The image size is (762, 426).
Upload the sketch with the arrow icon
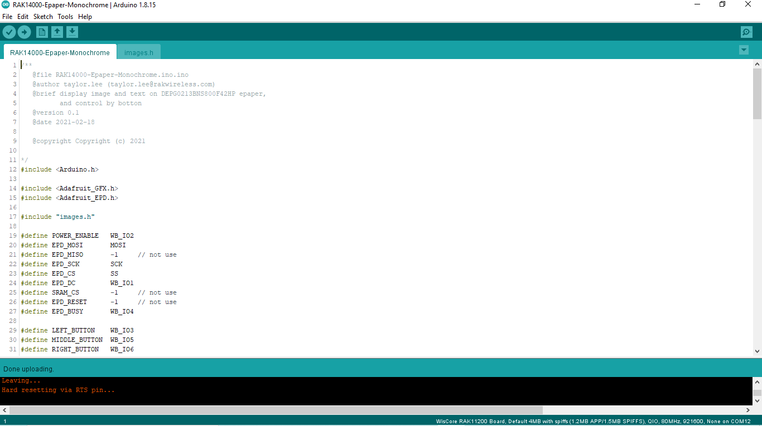coord(24,32)
